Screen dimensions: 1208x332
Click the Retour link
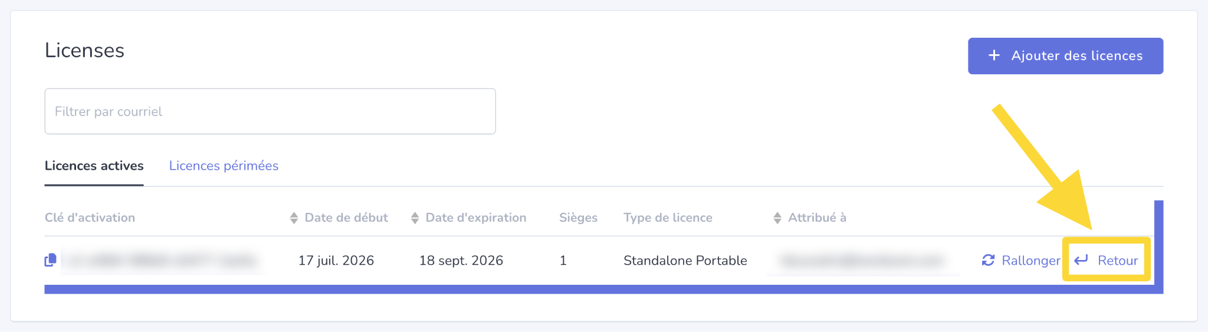tap(1117, 261)
